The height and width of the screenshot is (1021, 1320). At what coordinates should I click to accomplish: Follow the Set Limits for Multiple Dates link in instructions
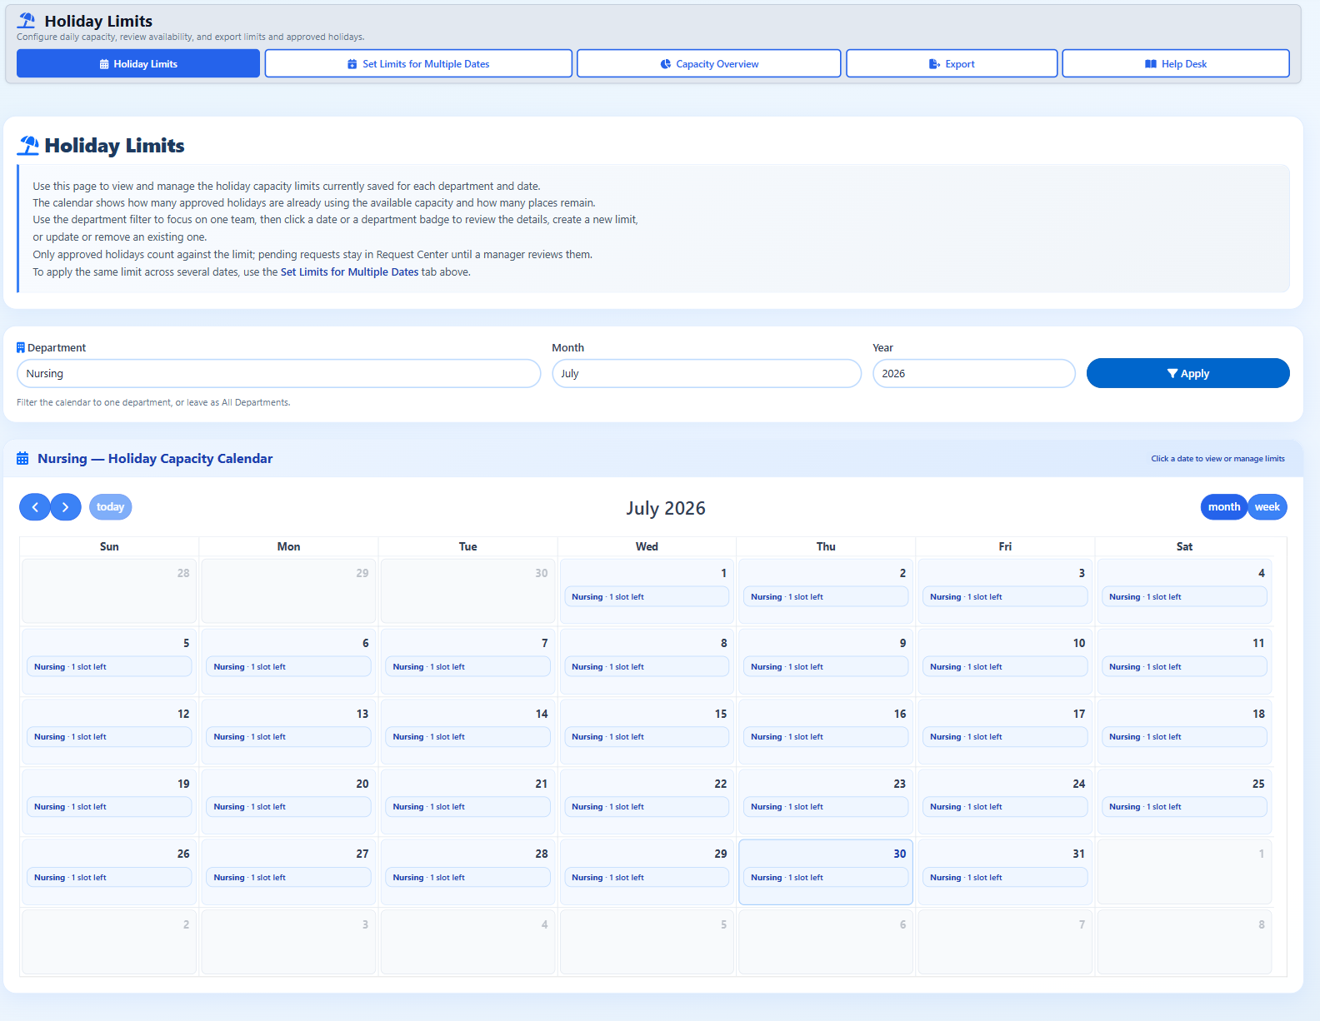point(350,272)
